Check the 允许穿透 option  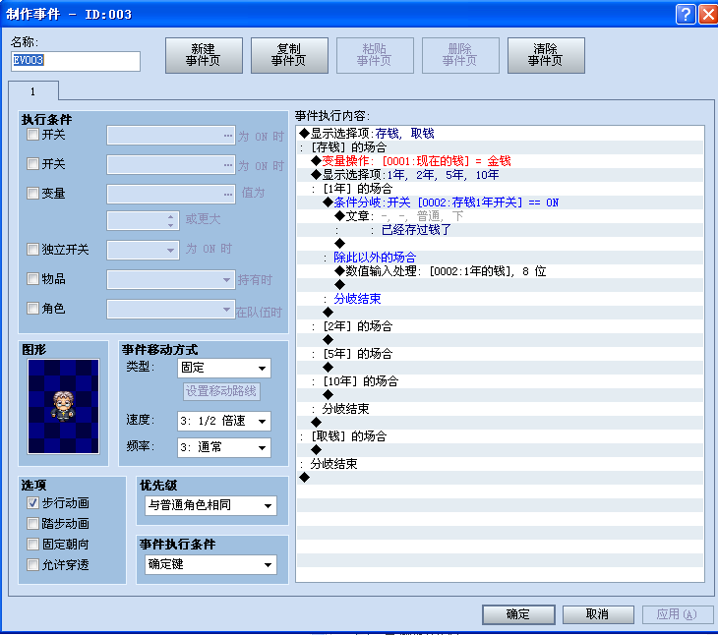click(x=32, y=564)
